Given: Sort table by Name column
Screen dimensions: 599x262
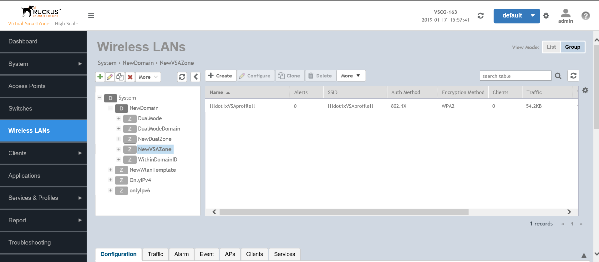Looking at the screenshot, I should 216,92.
